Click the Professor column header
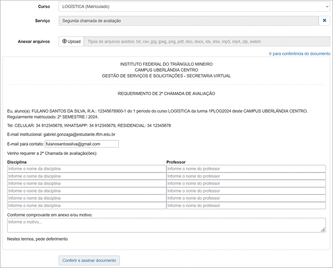This screenshot has height=268, width=333. click(x=176, y=162)
